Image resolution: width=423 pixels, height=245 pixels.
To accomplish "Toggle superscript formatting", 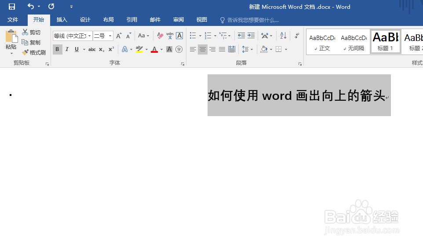I will pos(111,49).
